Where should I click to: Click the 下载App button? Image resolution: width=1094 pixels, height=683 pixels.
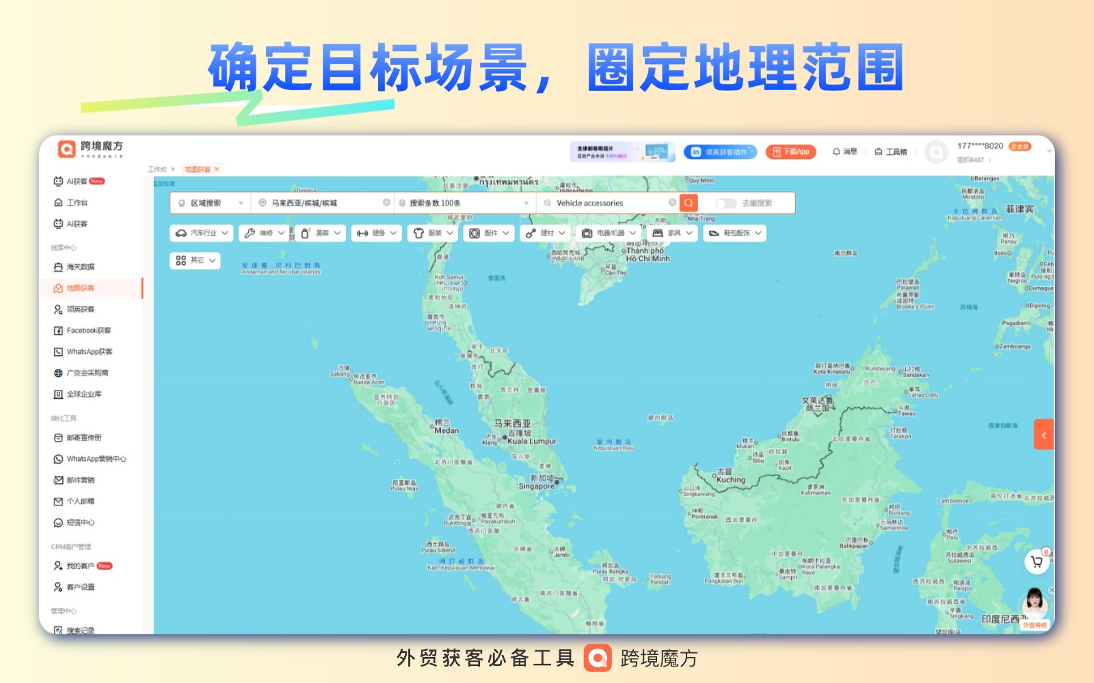coord(791,152)
